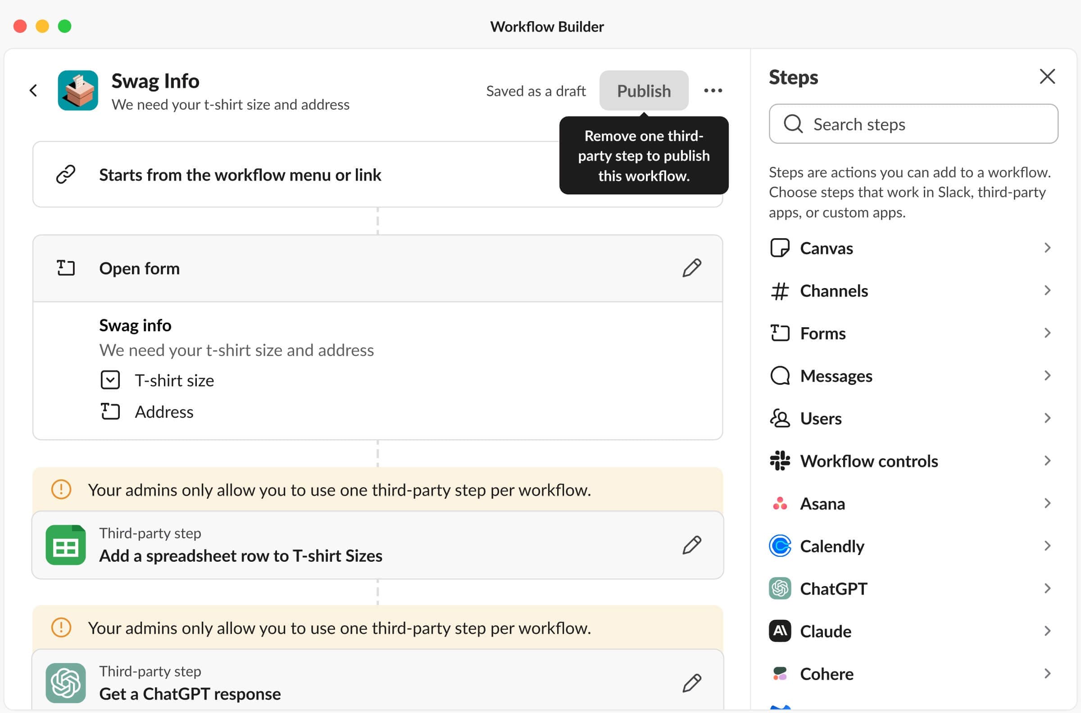Expand Channels steps chevron
The width and height of the screenshot is (1081, 713).
coord(1047,291)
